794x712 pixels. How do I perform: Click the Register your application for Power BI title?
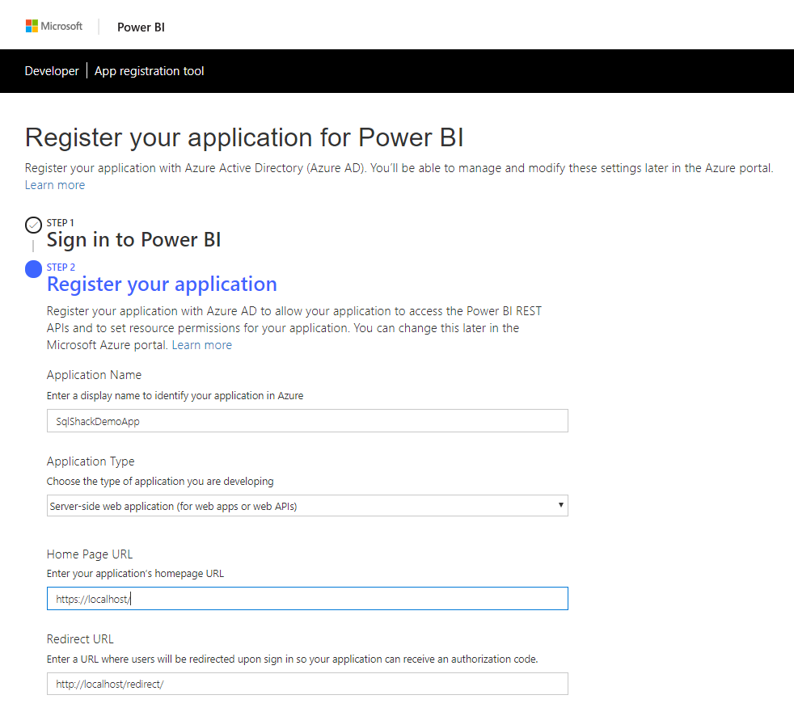(x=244, y=137)
